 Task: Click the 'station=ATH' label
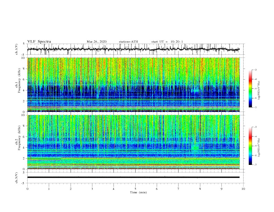[x=128, y=42]
